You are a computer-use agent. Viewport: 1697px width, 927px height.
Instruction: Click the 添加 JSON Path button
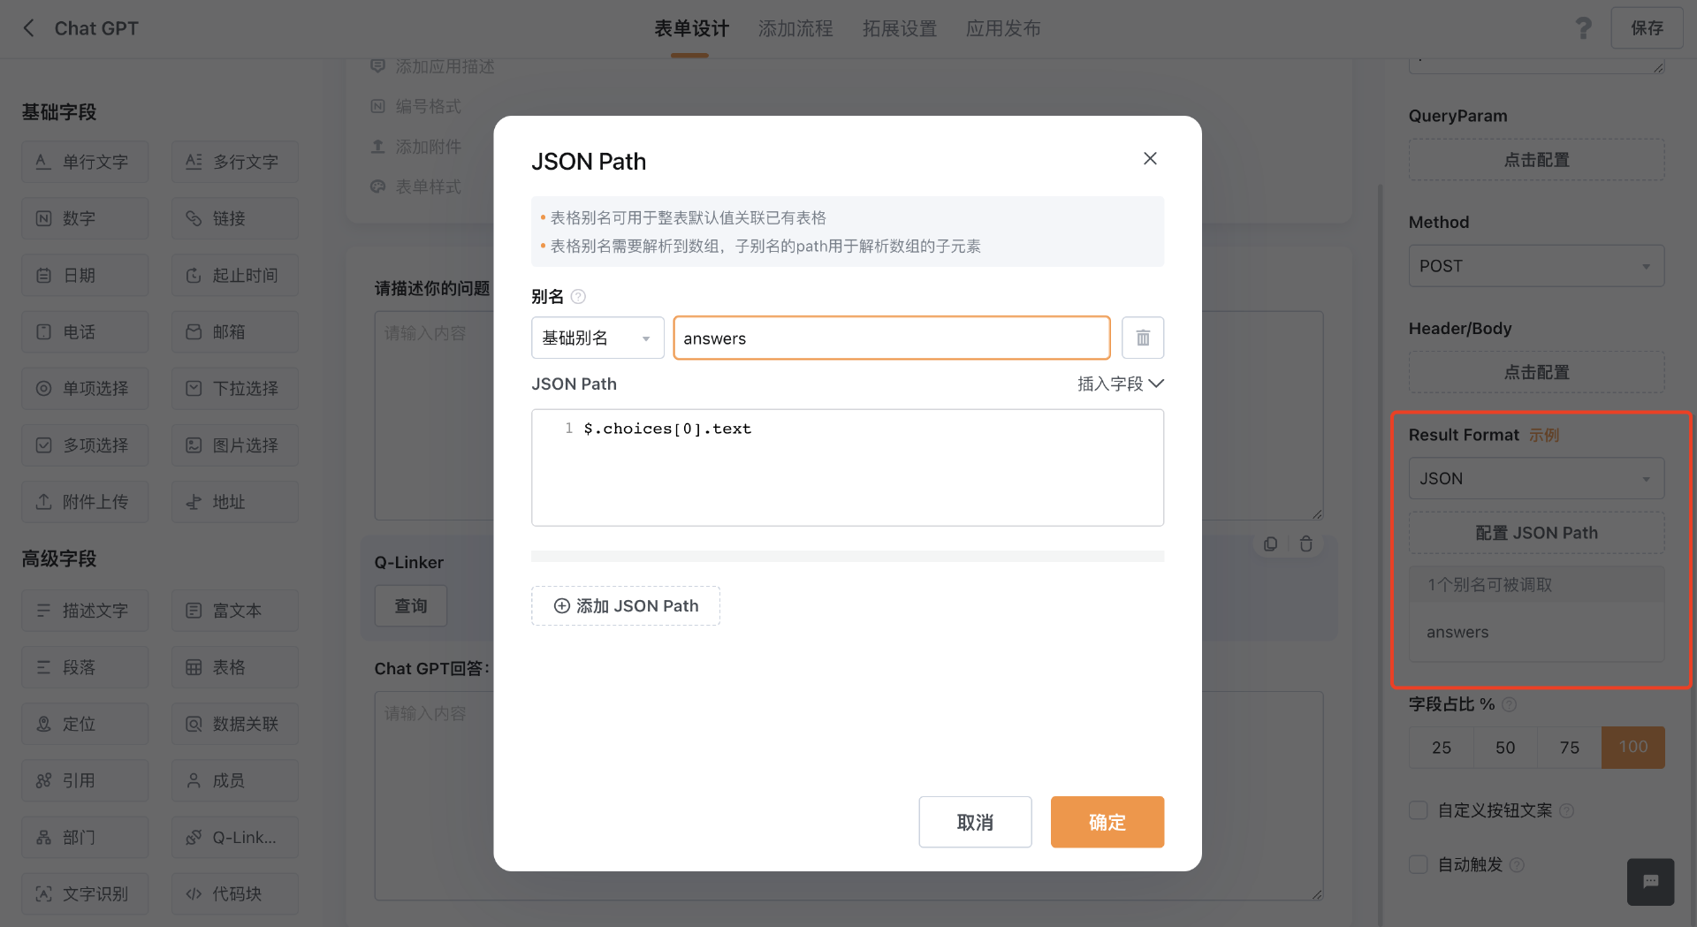click(626, 606)
